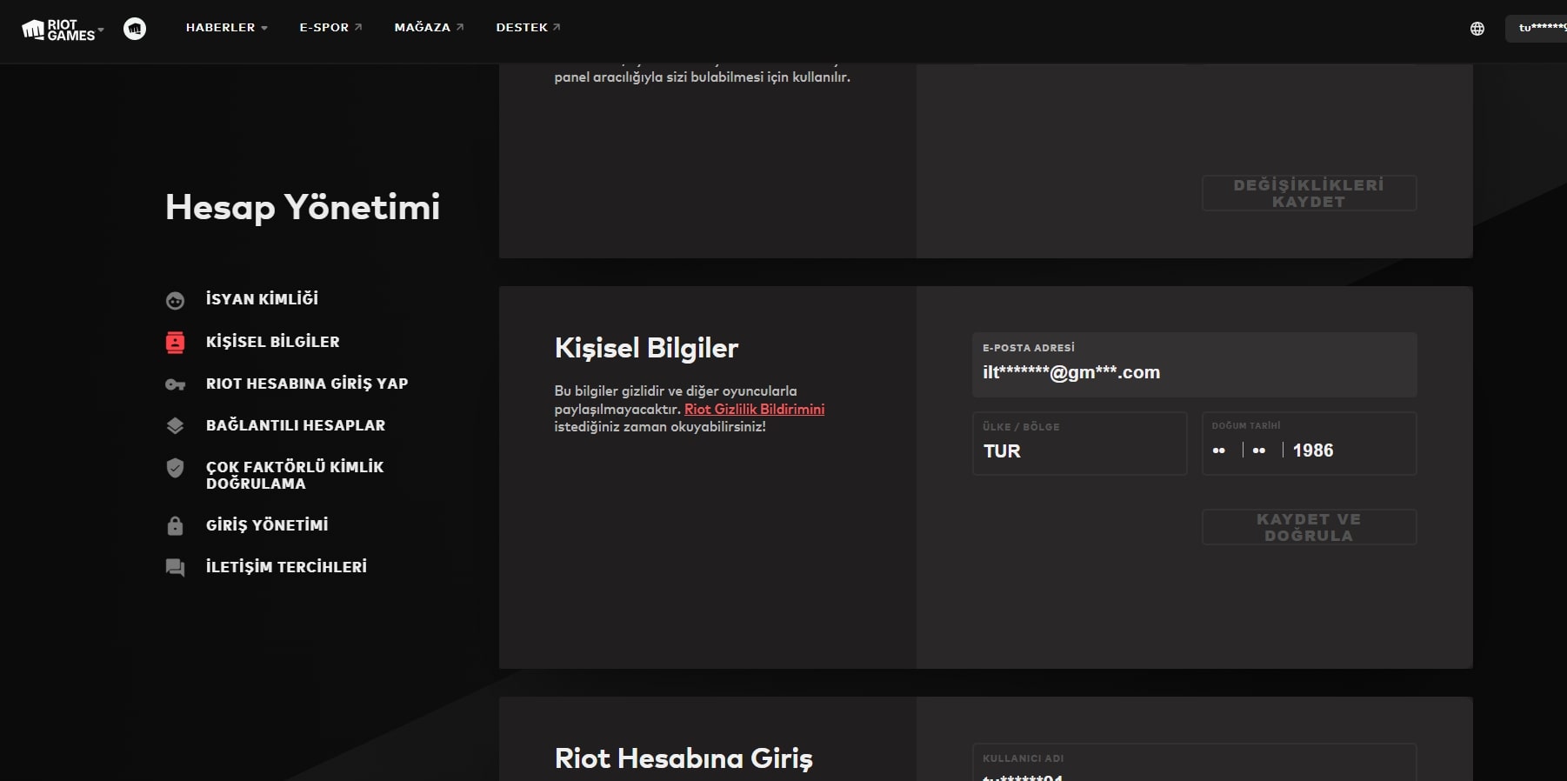Screen dimensions: 1567x781
Task: Click the E-Posta Adresi input field
Action: [1194, 365]
